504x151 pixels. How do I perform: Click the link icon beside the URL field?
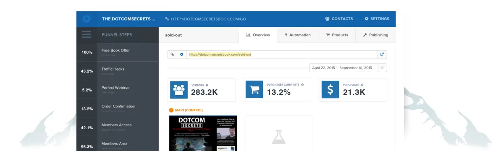coord(172,55)
